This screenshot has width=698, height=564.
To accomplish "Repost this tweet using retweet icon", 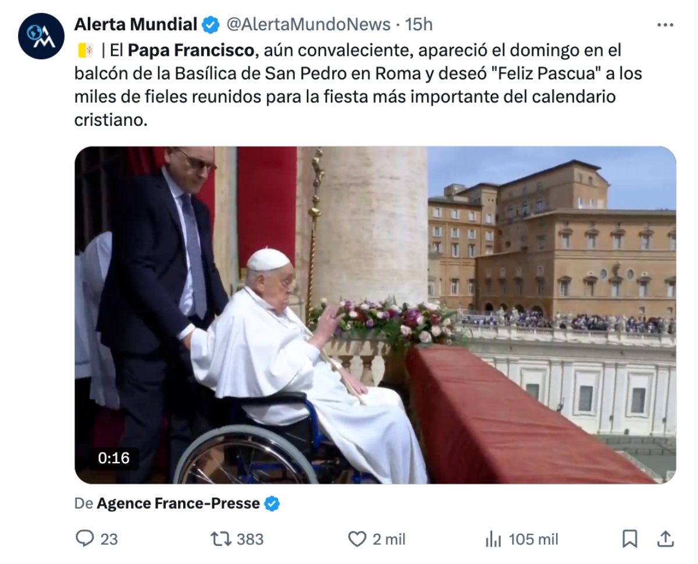I will click(x=220, y=539).
